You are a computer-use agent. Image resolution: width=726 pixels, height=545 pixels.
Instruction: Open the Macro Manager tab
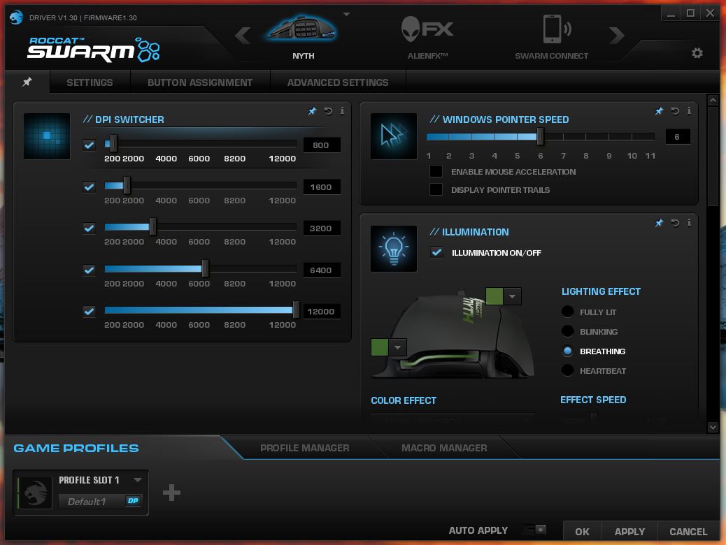(x=443, y=447)
